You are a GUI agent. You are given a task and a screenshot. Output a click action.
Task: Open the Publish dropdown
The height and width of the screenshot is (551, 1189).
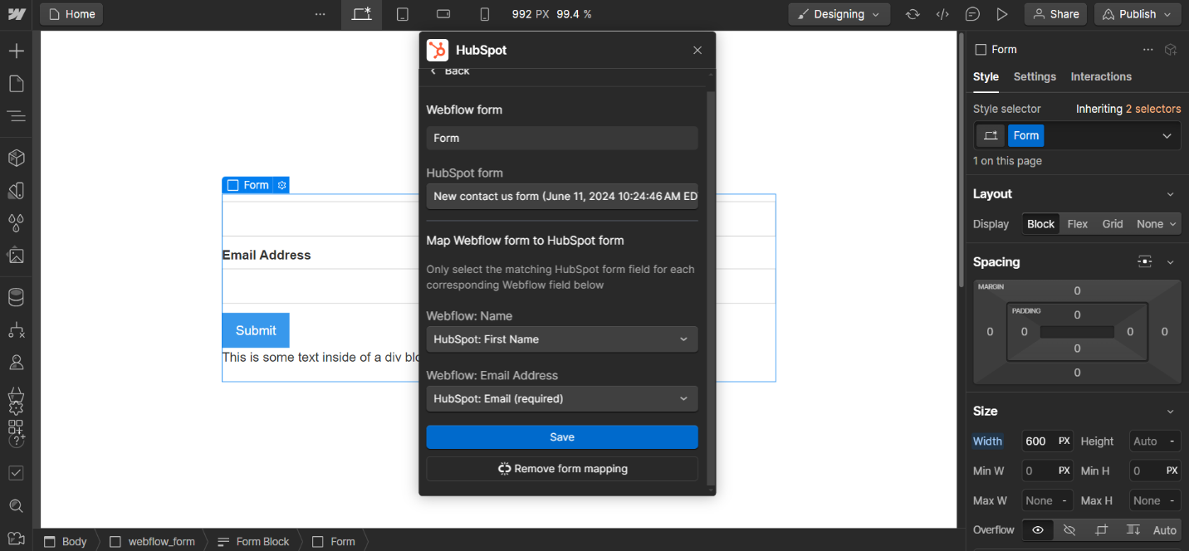(1137, 14)
